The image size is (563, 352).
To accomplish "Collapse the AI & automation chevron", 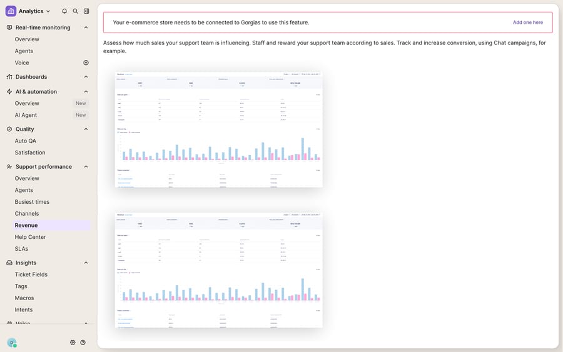I will [x=86, y=92].
